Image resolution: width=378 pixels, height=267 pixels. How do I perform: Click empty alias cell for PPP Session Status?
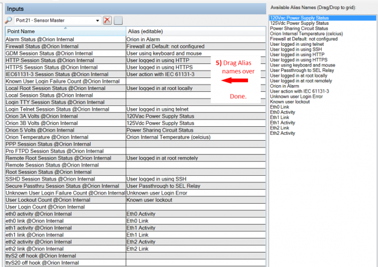pos(196,144)
